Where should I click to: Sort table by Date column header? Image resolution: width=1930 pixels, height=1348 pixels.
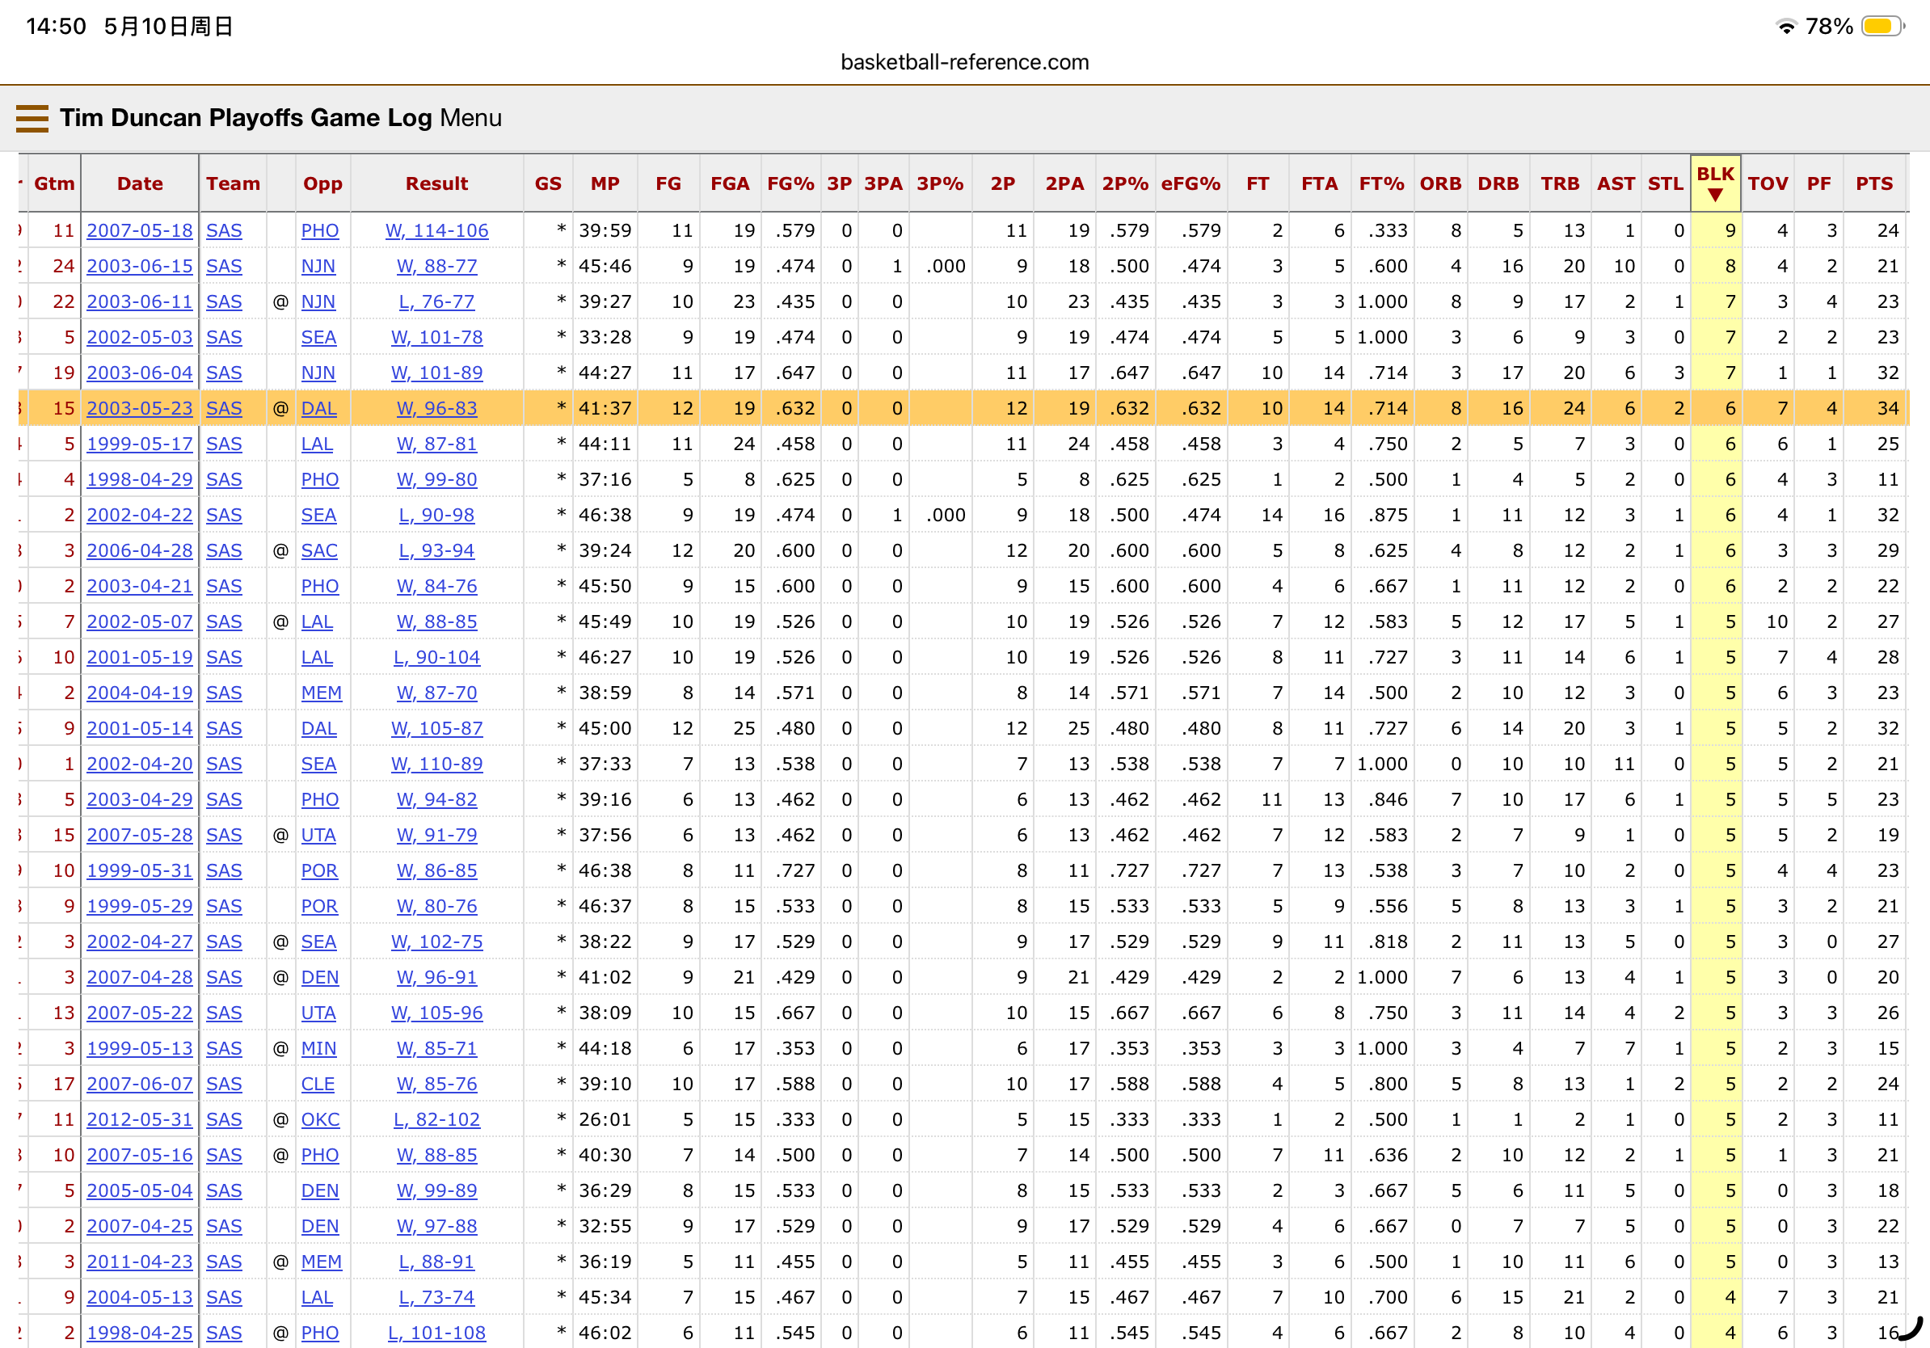pos(140,183)
